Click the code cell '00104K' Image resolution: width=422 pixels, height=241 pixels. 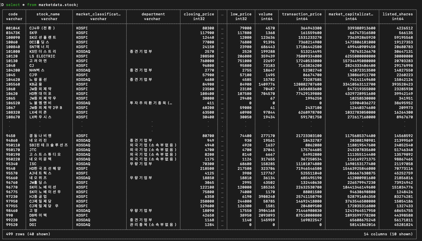click(13, 28)
